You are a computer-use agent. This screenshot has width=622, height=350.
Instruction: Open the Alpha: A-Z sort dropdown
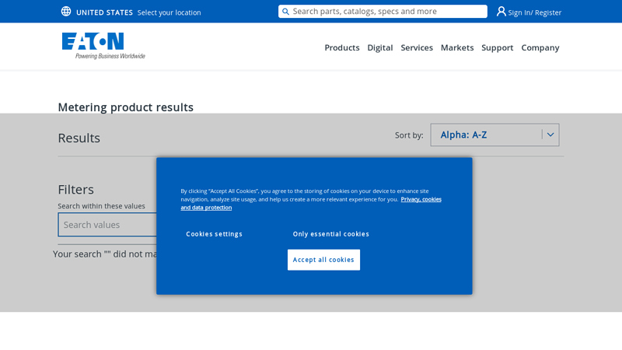click(486, 135)
